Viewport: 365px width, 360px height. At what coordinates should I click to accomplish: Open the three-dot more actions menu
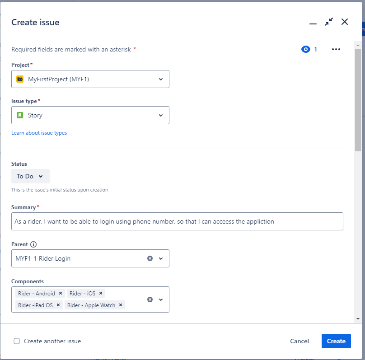[x=336, y=49]
